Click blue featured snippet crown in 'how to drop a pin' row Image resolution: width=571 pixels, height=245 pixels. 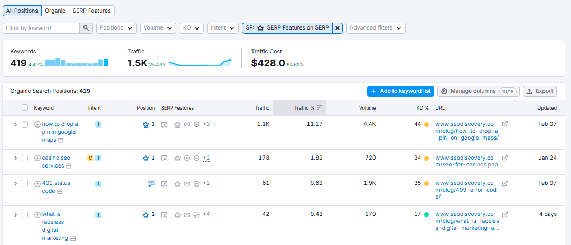pyautogui.click(x=146, y=124)
